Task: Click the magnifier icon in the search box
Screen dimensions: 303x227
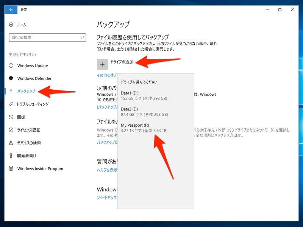Action: 82,37
